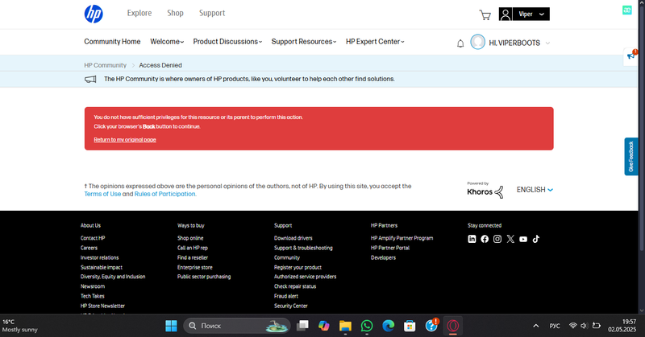Click the Windows taskbar search field
645x337 pixels.
click(234, 326)
